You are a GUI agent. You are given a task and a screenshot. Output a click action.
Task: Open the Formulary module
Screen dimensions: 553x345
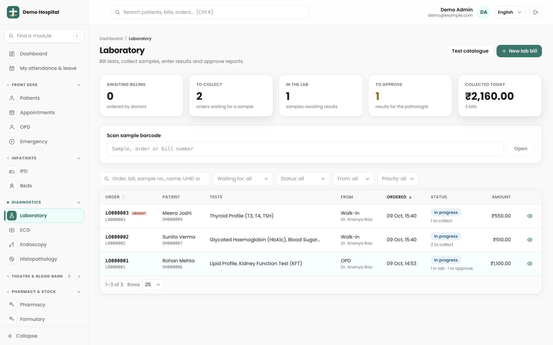(x=44, y=319)
